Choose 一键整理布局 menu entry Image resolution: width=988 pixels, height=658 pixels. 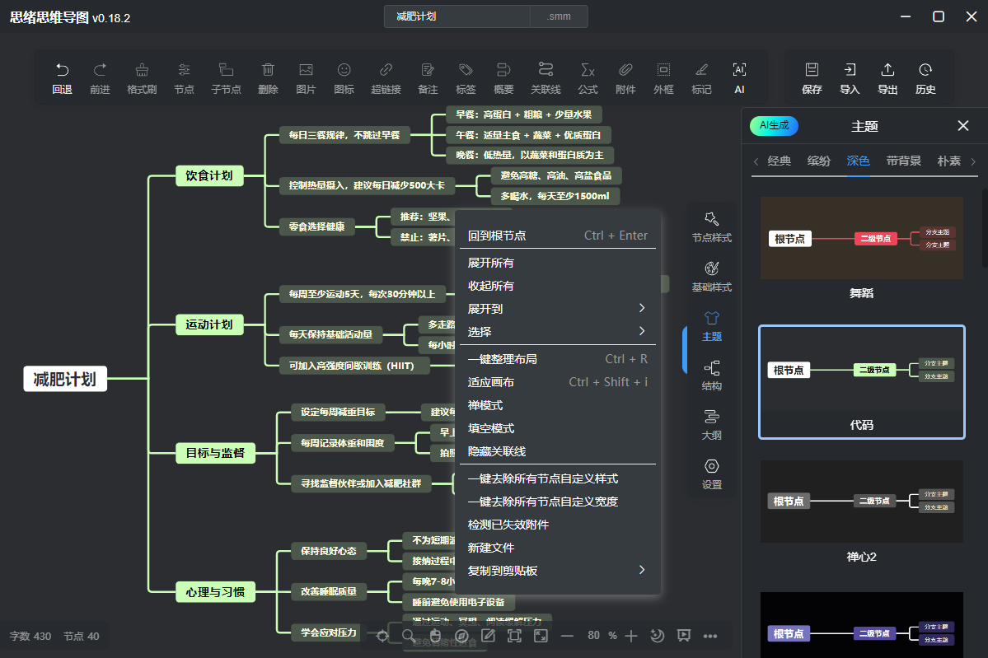tap(558, 359)
